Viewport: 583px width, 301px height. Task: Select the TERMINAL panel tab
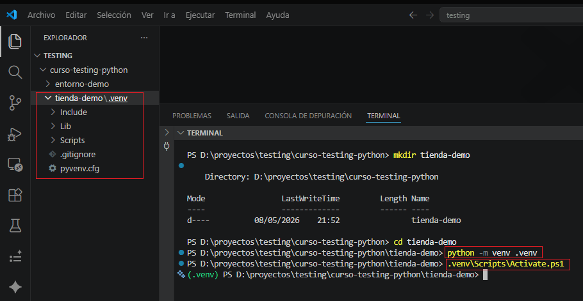click(x=384, y=116)
